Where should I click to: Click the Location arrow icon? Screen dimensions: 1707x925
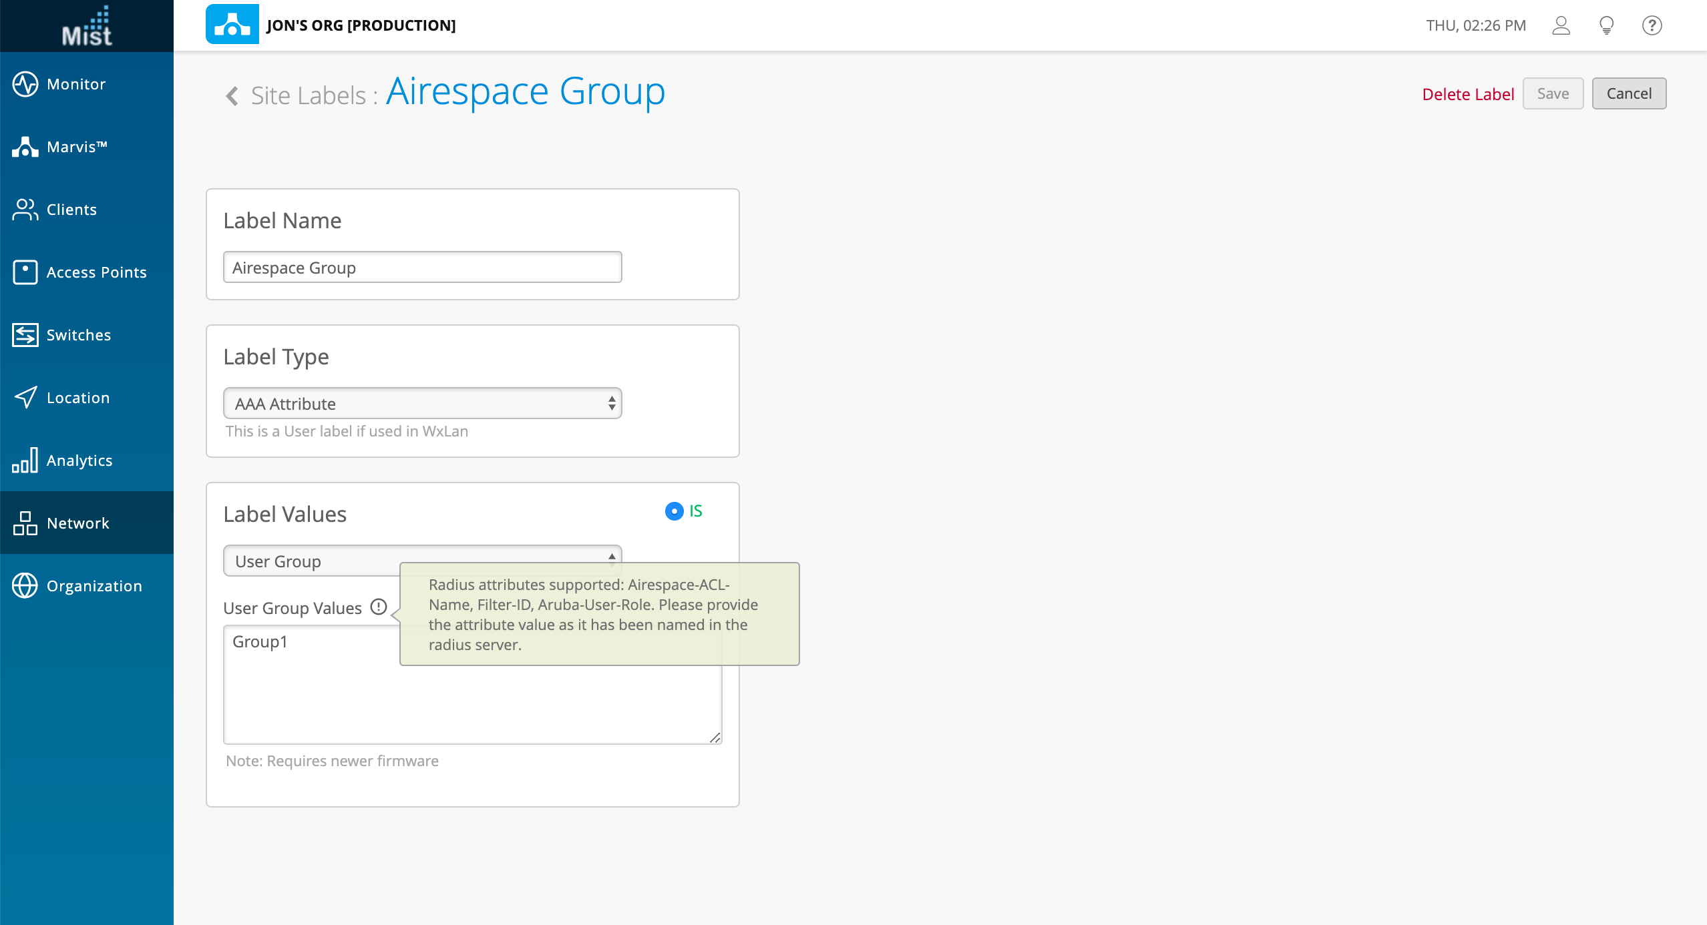coord(25,398)
